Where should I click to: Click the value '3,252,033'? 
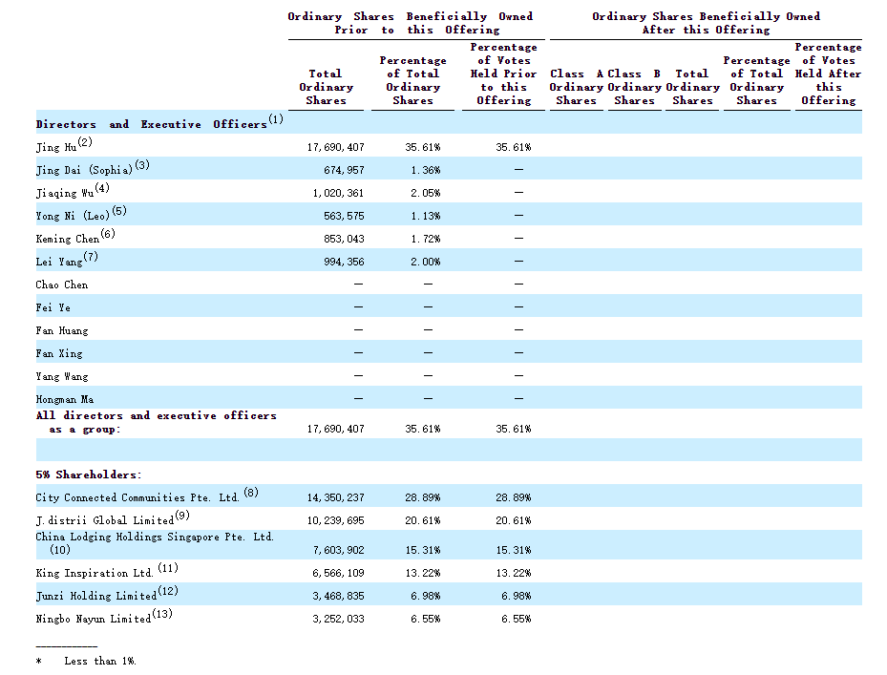pos(338,619)
